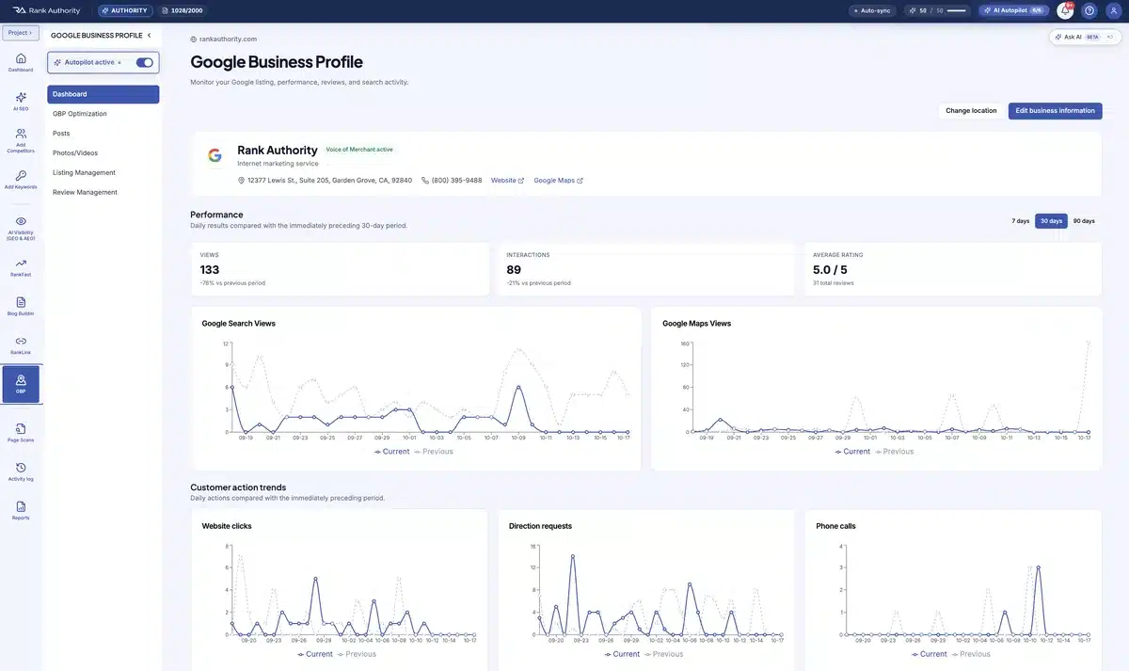This screenshot has height=671, width=1129.
Task: Click the globe icon beside rankauthority.com
Action: (x=194, y=40)
